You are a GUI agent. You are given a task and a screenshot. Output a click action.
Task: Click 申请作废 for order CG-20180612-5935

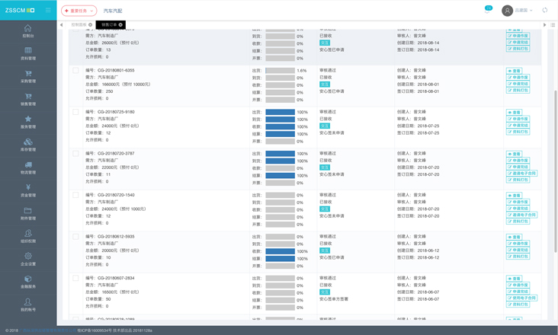pyautogui.click(x=518, y=244)
